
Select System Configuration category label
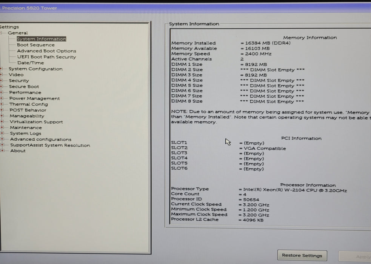tap(35, 69)
